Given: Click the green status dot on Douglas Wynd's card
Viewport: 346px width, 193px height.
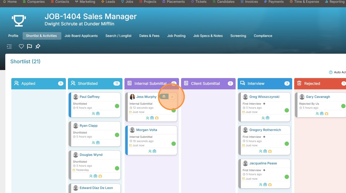Looking at the screenshot, I should (x=117, y=168).
